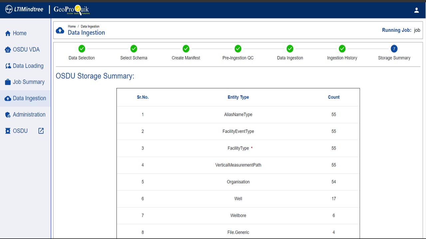Click the Job Summary briefcase icon
The image size is (426, 239).
[x=8, y=82]
